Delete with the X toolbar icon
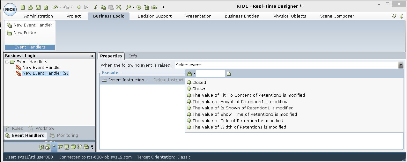 tap(118, 7)
